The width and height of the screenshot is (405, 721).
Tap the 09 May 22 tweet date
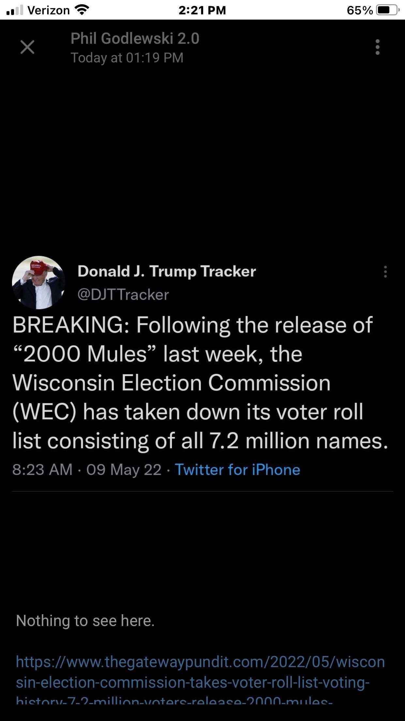[124, 470]
